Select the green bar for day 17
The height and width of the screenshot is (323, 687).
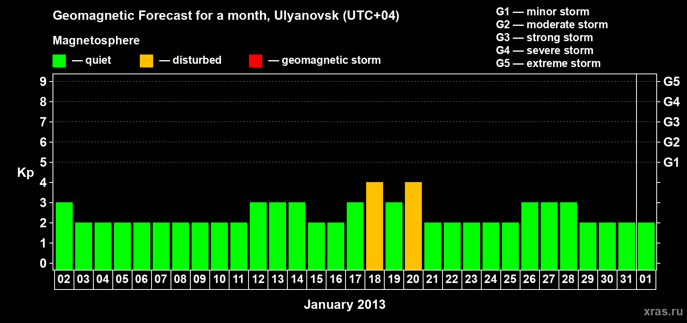355,236
